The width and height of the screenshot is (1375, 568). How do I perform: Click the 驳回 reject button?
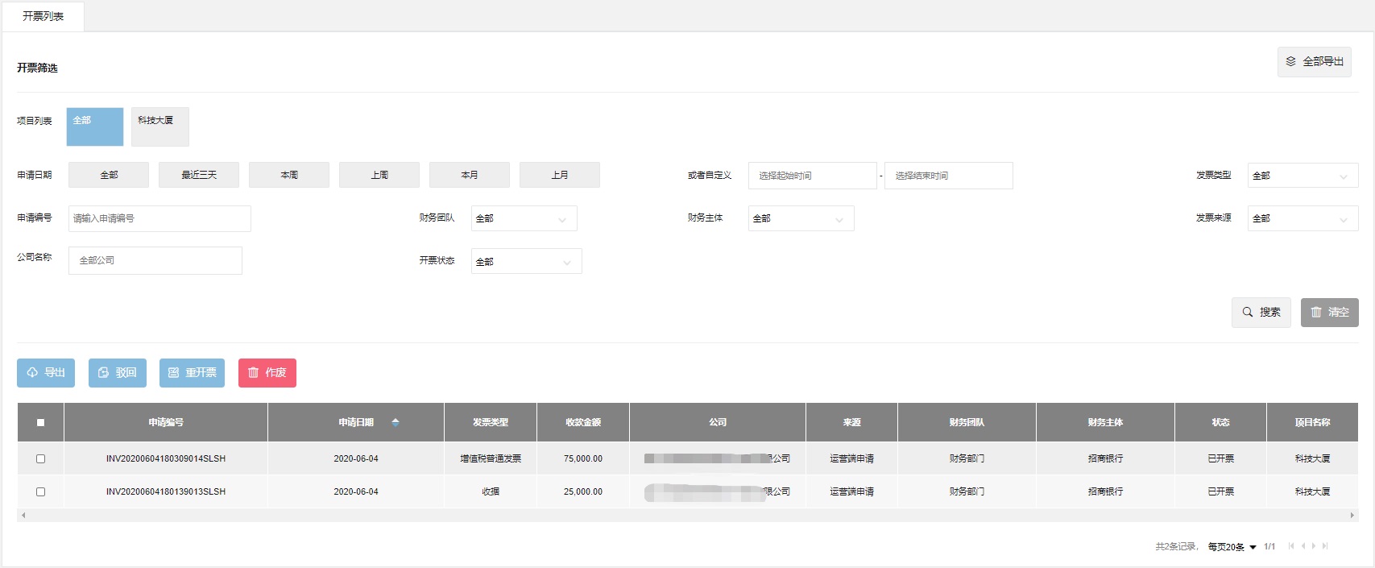tap(118, 373)
